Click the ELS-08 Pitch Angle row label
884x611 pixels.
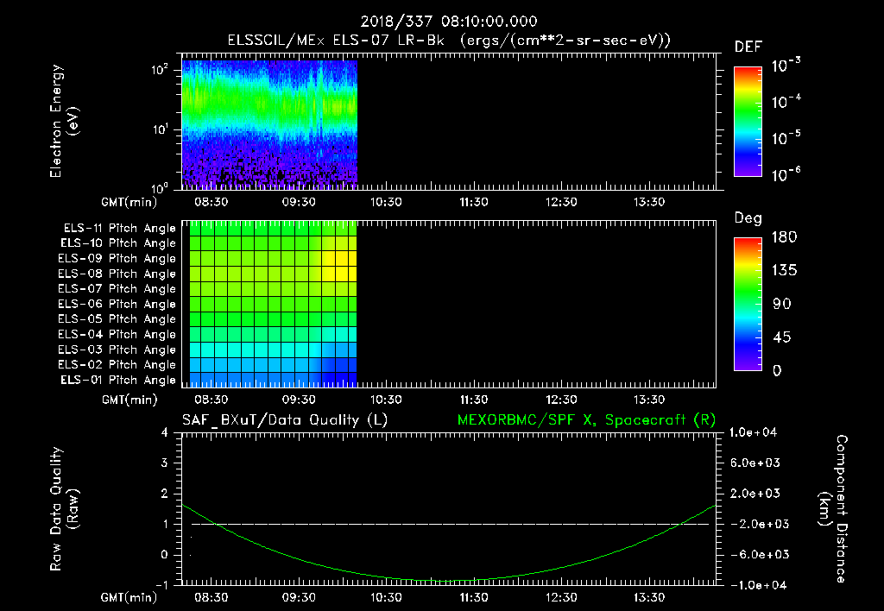(x=117, y=274)
